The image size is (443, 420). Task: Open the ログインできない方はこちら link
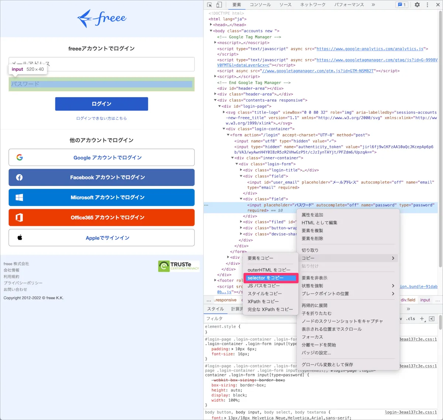[x=102, y=118]
